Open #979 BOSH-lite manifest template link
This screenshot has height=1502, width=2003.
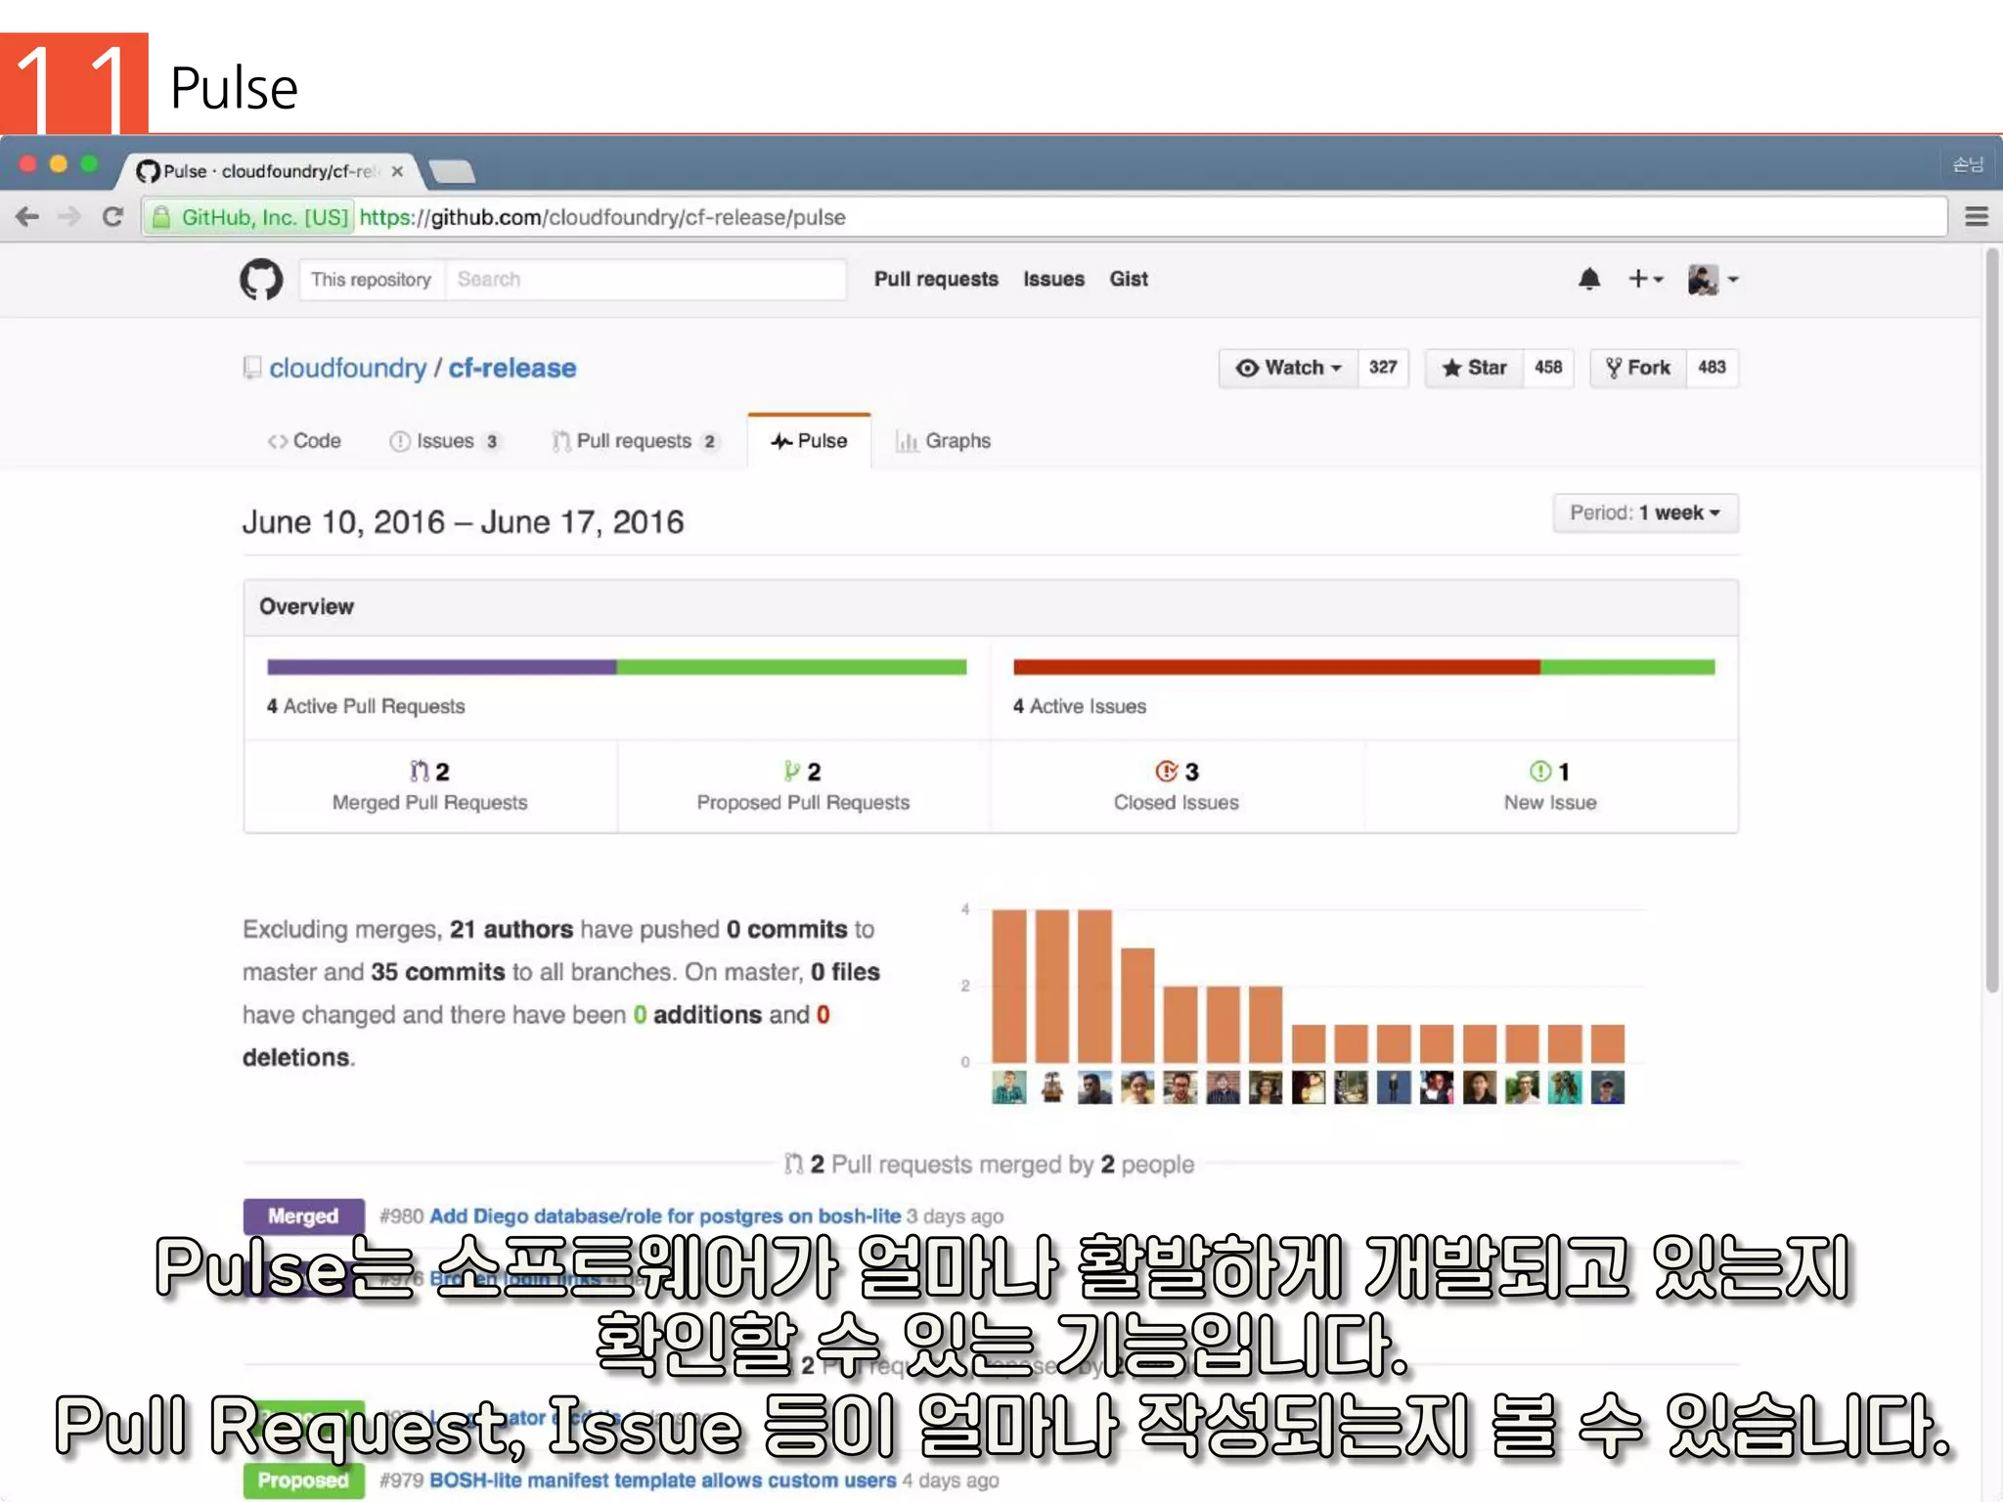[662, 1480]
